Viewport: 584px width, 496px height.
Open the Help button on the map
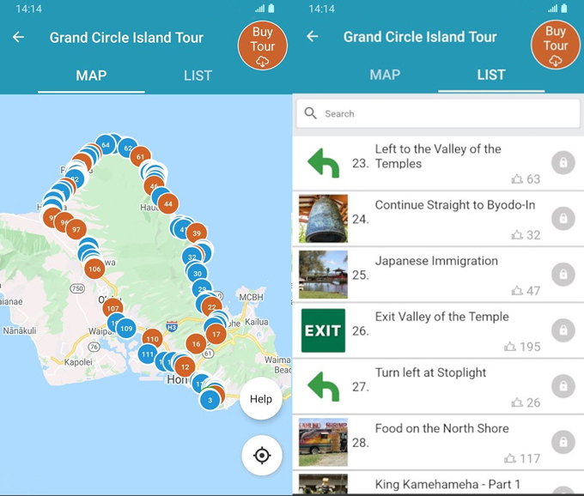pos(261,399)
